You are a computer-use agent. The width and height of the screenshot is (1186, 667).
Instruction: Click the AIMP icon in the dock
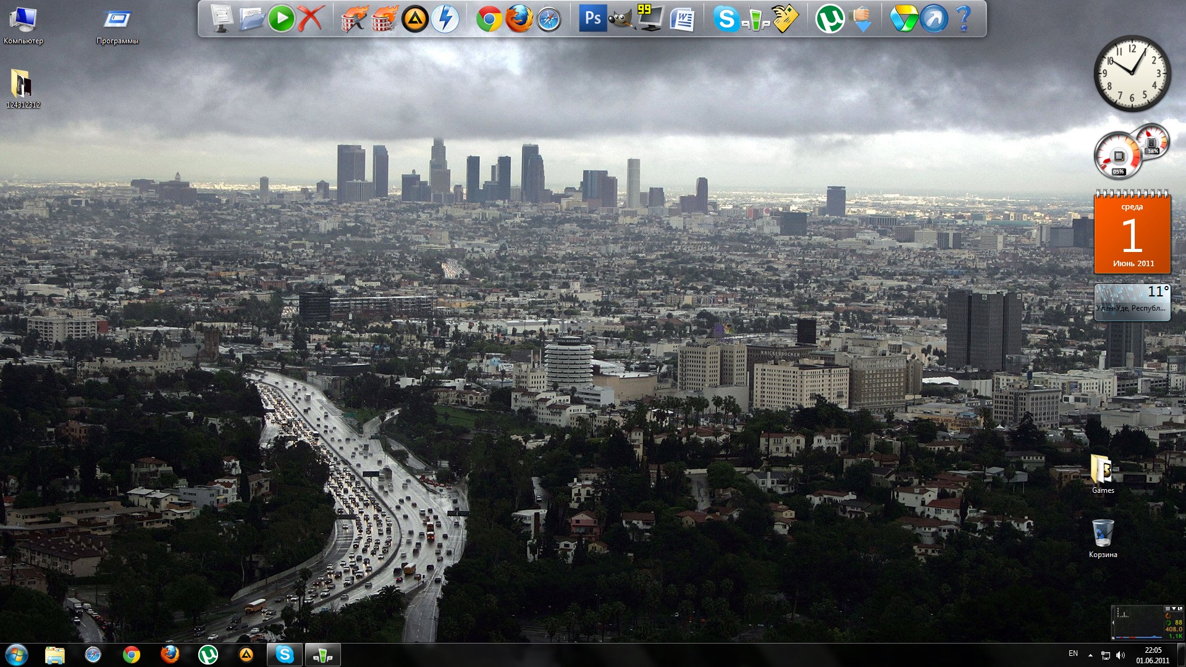tap(414, 19)
